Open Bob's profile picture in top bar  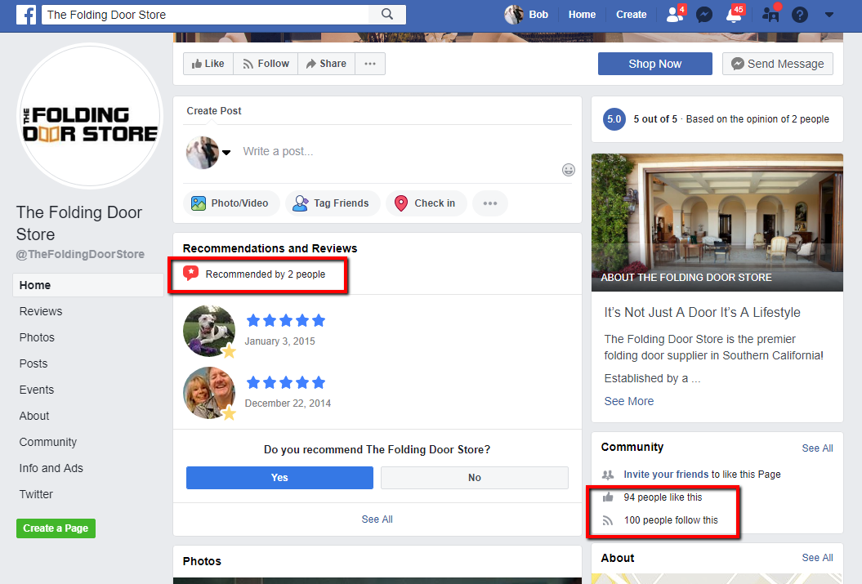(514, 15)
